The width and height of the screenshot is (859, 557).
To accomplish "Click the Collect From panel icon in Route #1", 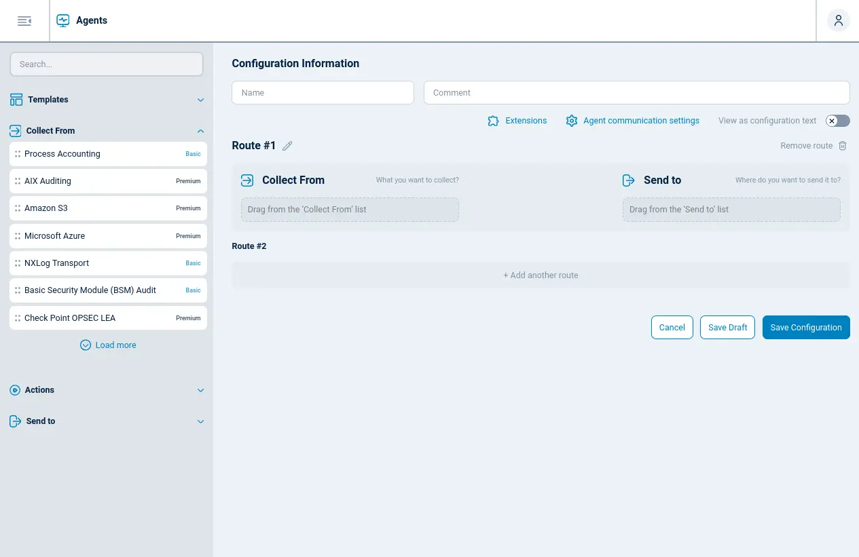I will 247,180.
